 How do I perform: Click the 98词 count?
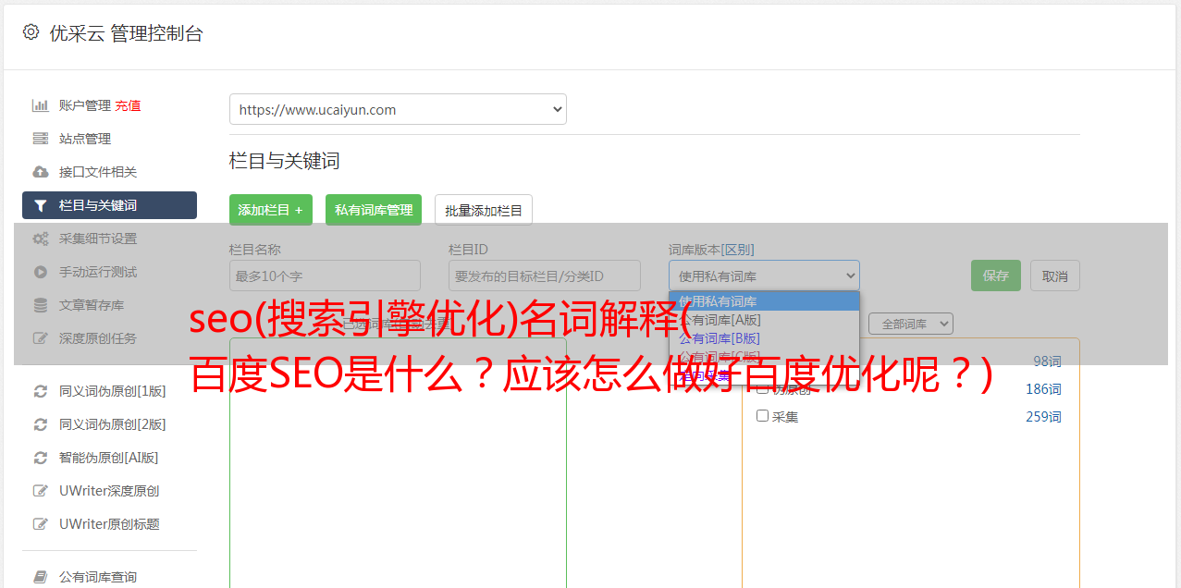click(1047, 361)
